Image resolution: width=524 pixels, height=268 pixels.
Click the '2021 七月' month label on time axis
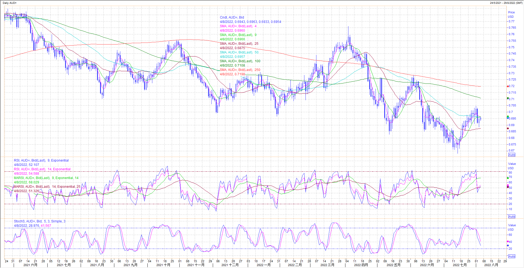(x=64, y=265)
